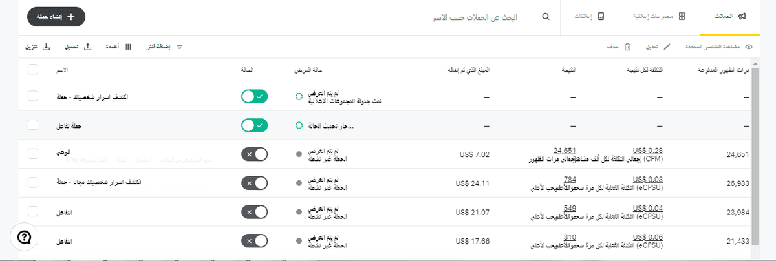Viewport: 776px width, 261px height.
Task: Switch to the إعلانات tab
Action: click(x=589, y=17)
